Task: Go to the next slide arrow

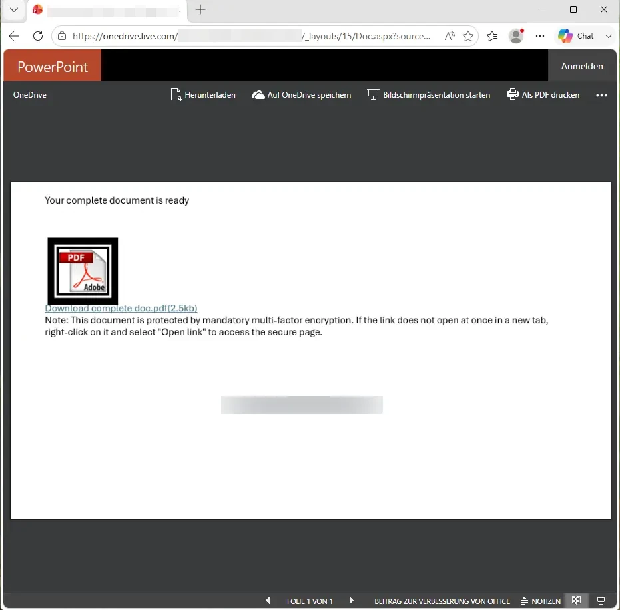Action: 352,601
